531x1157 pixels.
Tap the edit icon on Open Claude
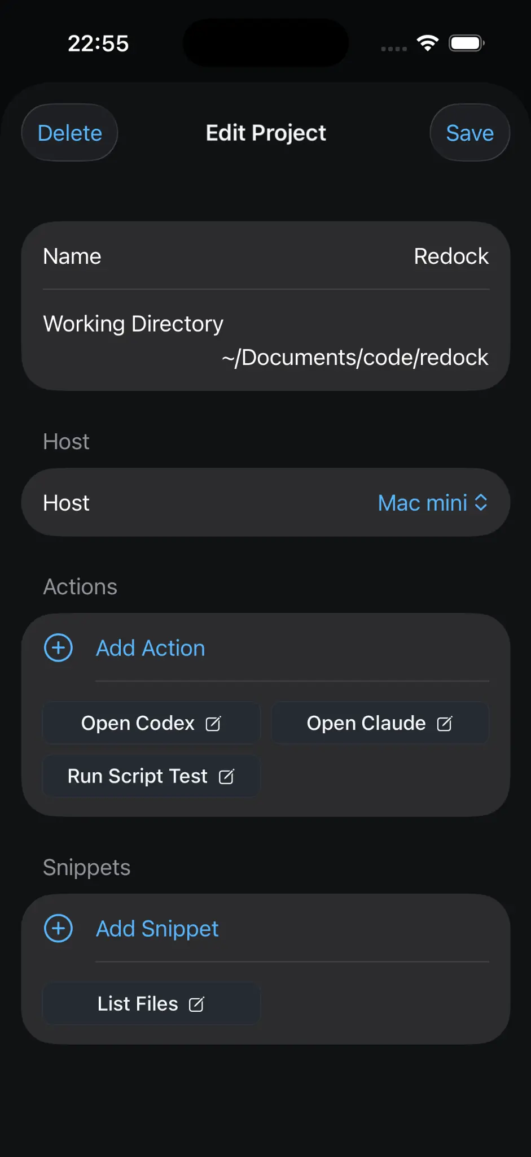(445, 724)
